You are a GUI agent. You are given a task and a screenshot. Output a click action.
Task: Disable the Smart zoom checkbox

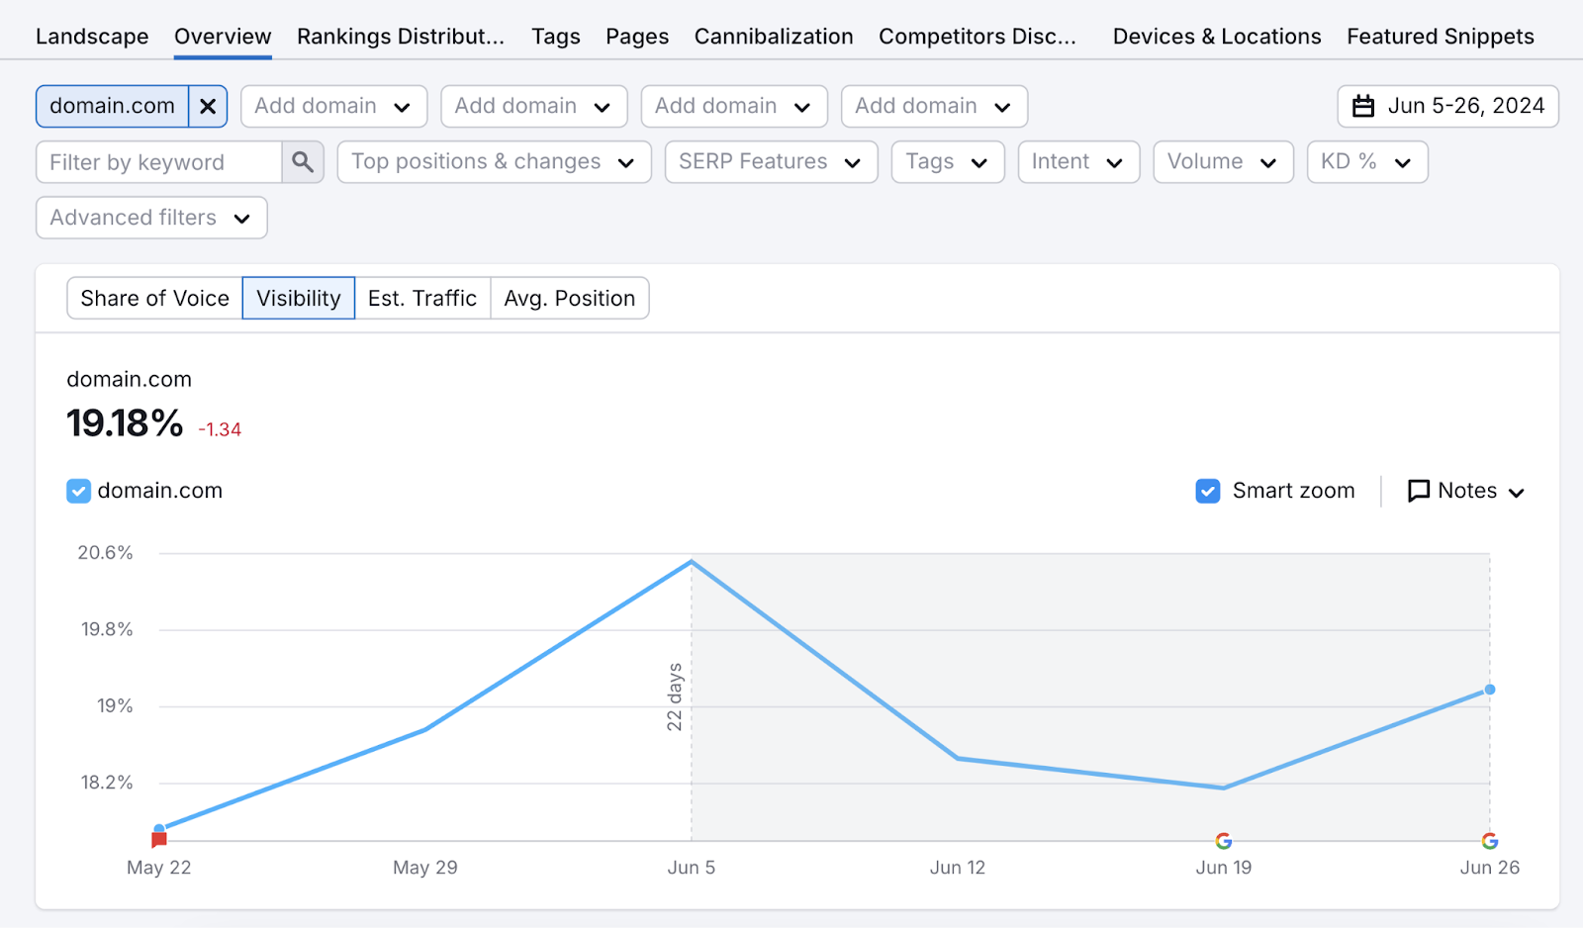point(1207,490)
